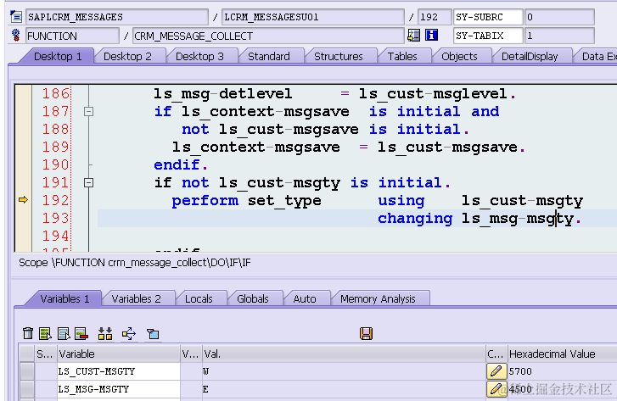Click the LCRM_MESSAGESU01 include field
Screen dimensions: 617x401
click(x=313, y=17)
